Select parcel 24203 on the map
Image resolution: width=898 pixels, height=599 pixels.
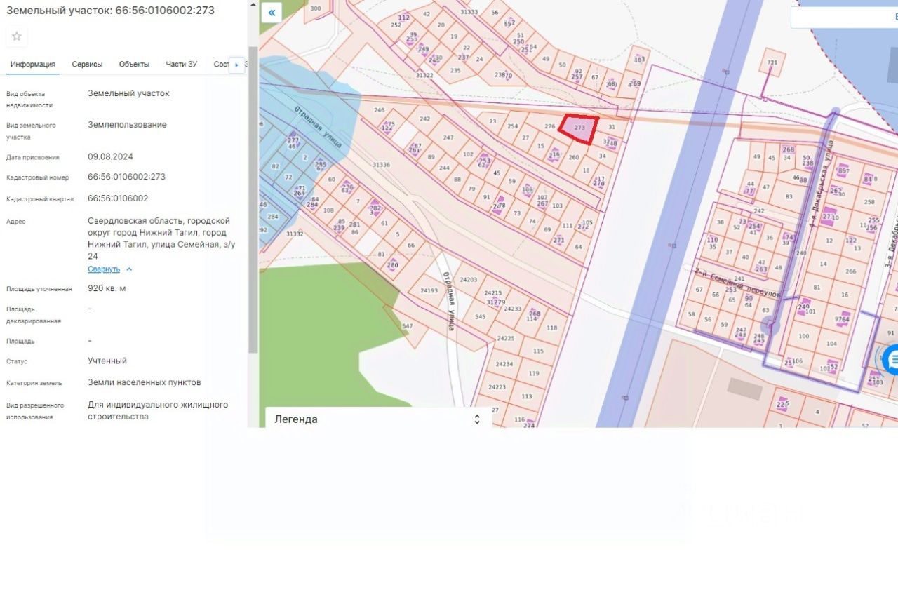(468, 280)
